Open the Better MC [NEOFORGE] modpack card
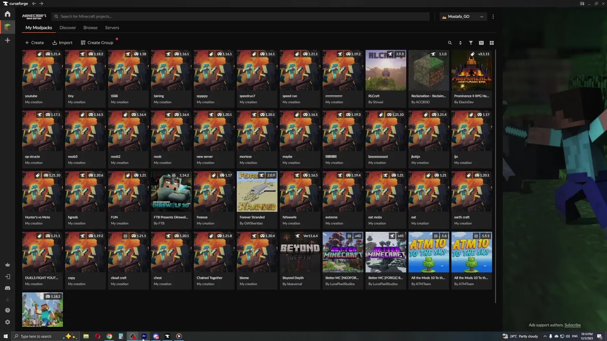 343,260
